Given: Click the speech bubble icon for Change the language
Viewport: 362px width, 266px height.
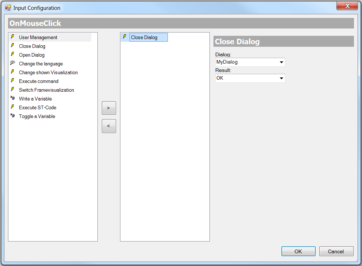Looking at the screenshot, I should (12, 63).
